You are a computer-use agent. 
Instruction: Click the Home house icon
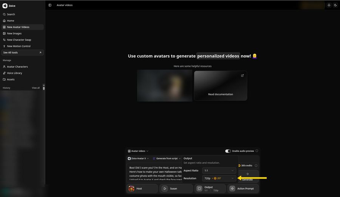pos(4,21)
